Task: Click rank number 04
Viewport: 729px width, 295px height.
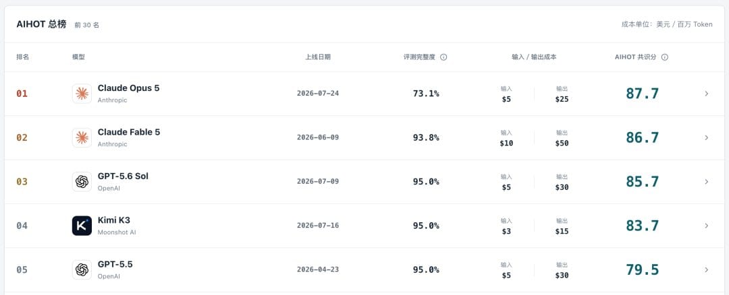Action: tap(22, 226)
